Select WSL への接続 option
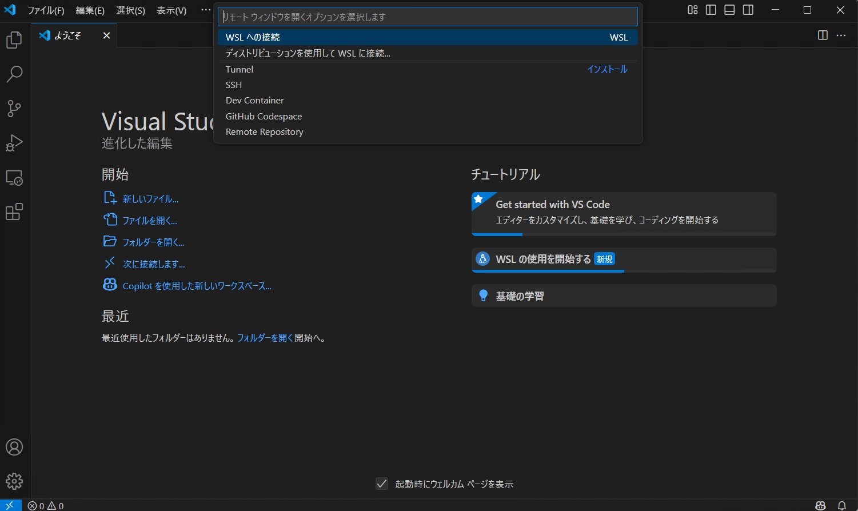This screenshot has height=511, width=858. coord(428,37)
